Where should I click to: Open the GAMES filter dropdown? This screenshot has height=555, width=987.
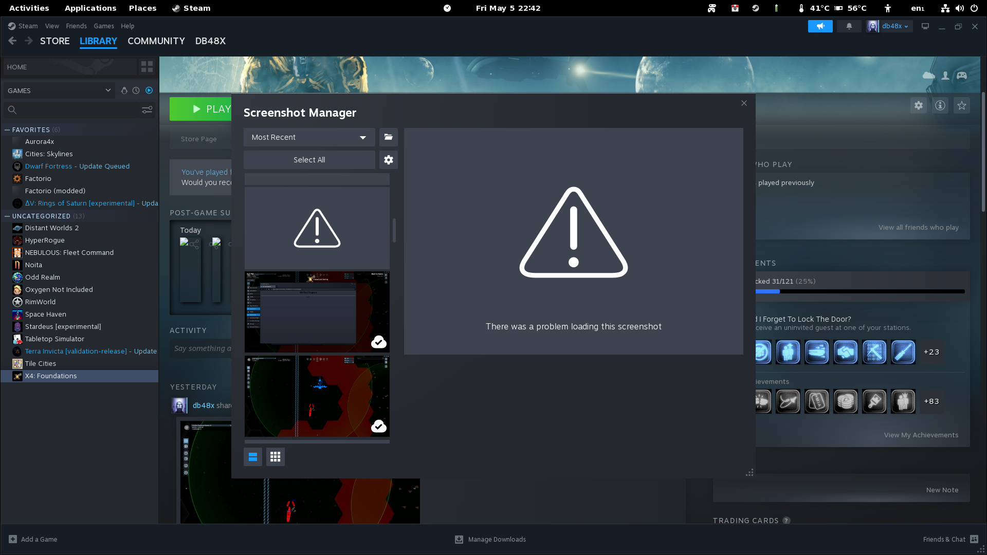(x=59, y=90)
